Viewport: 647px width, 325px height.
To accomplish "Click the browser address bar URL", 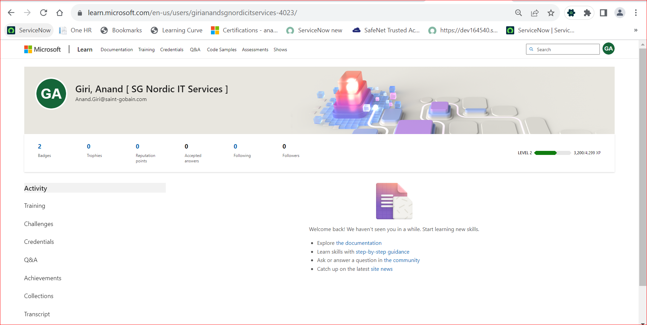I will [192, 13].
